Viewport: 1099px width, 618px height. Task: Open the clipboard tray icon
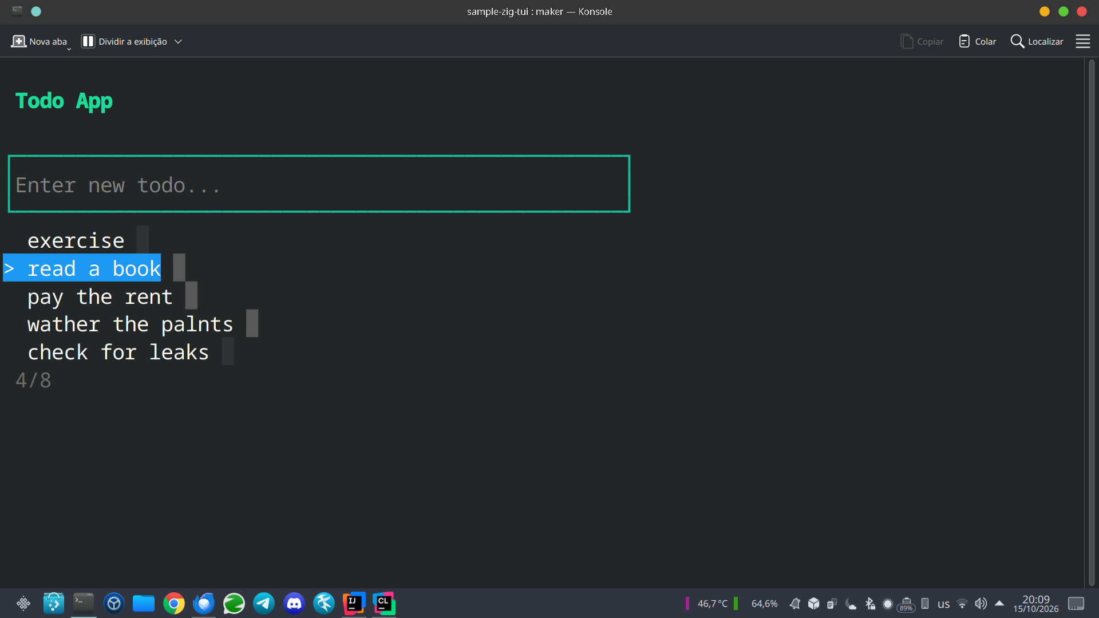click(832, 604)
